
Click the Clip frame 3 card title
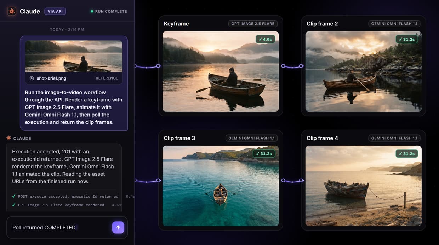point(179,138)
